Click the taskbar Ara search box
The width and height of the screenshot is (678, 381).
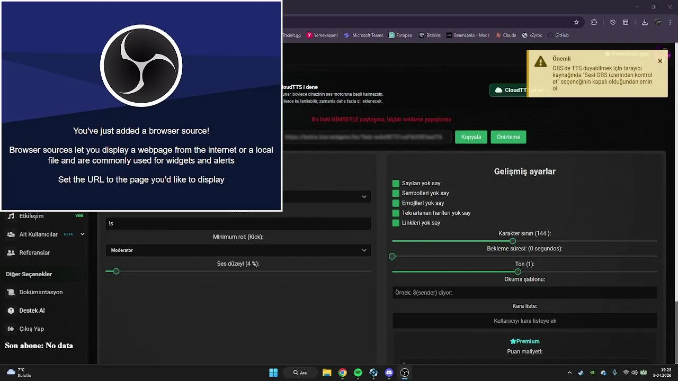300,373
